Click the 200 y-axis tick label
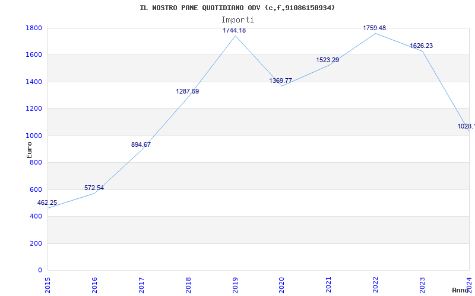This screenshot has height=296, width=475. point(36,243)
